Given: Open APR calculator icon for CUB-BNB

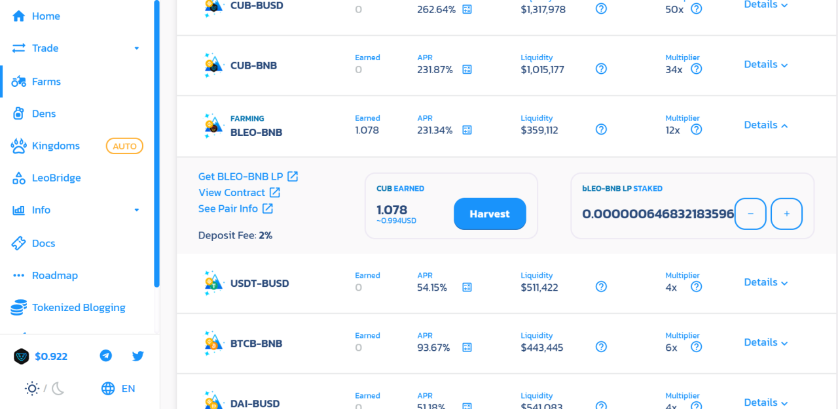Looking at the screenshot, I should (x=467, y=69).
